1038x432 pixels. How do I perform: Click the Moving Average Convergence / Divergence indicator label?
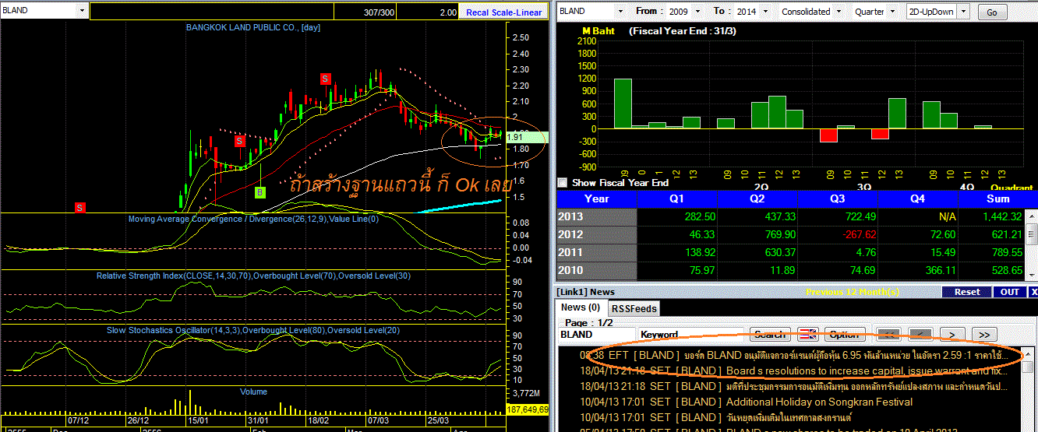coord(253,220)
